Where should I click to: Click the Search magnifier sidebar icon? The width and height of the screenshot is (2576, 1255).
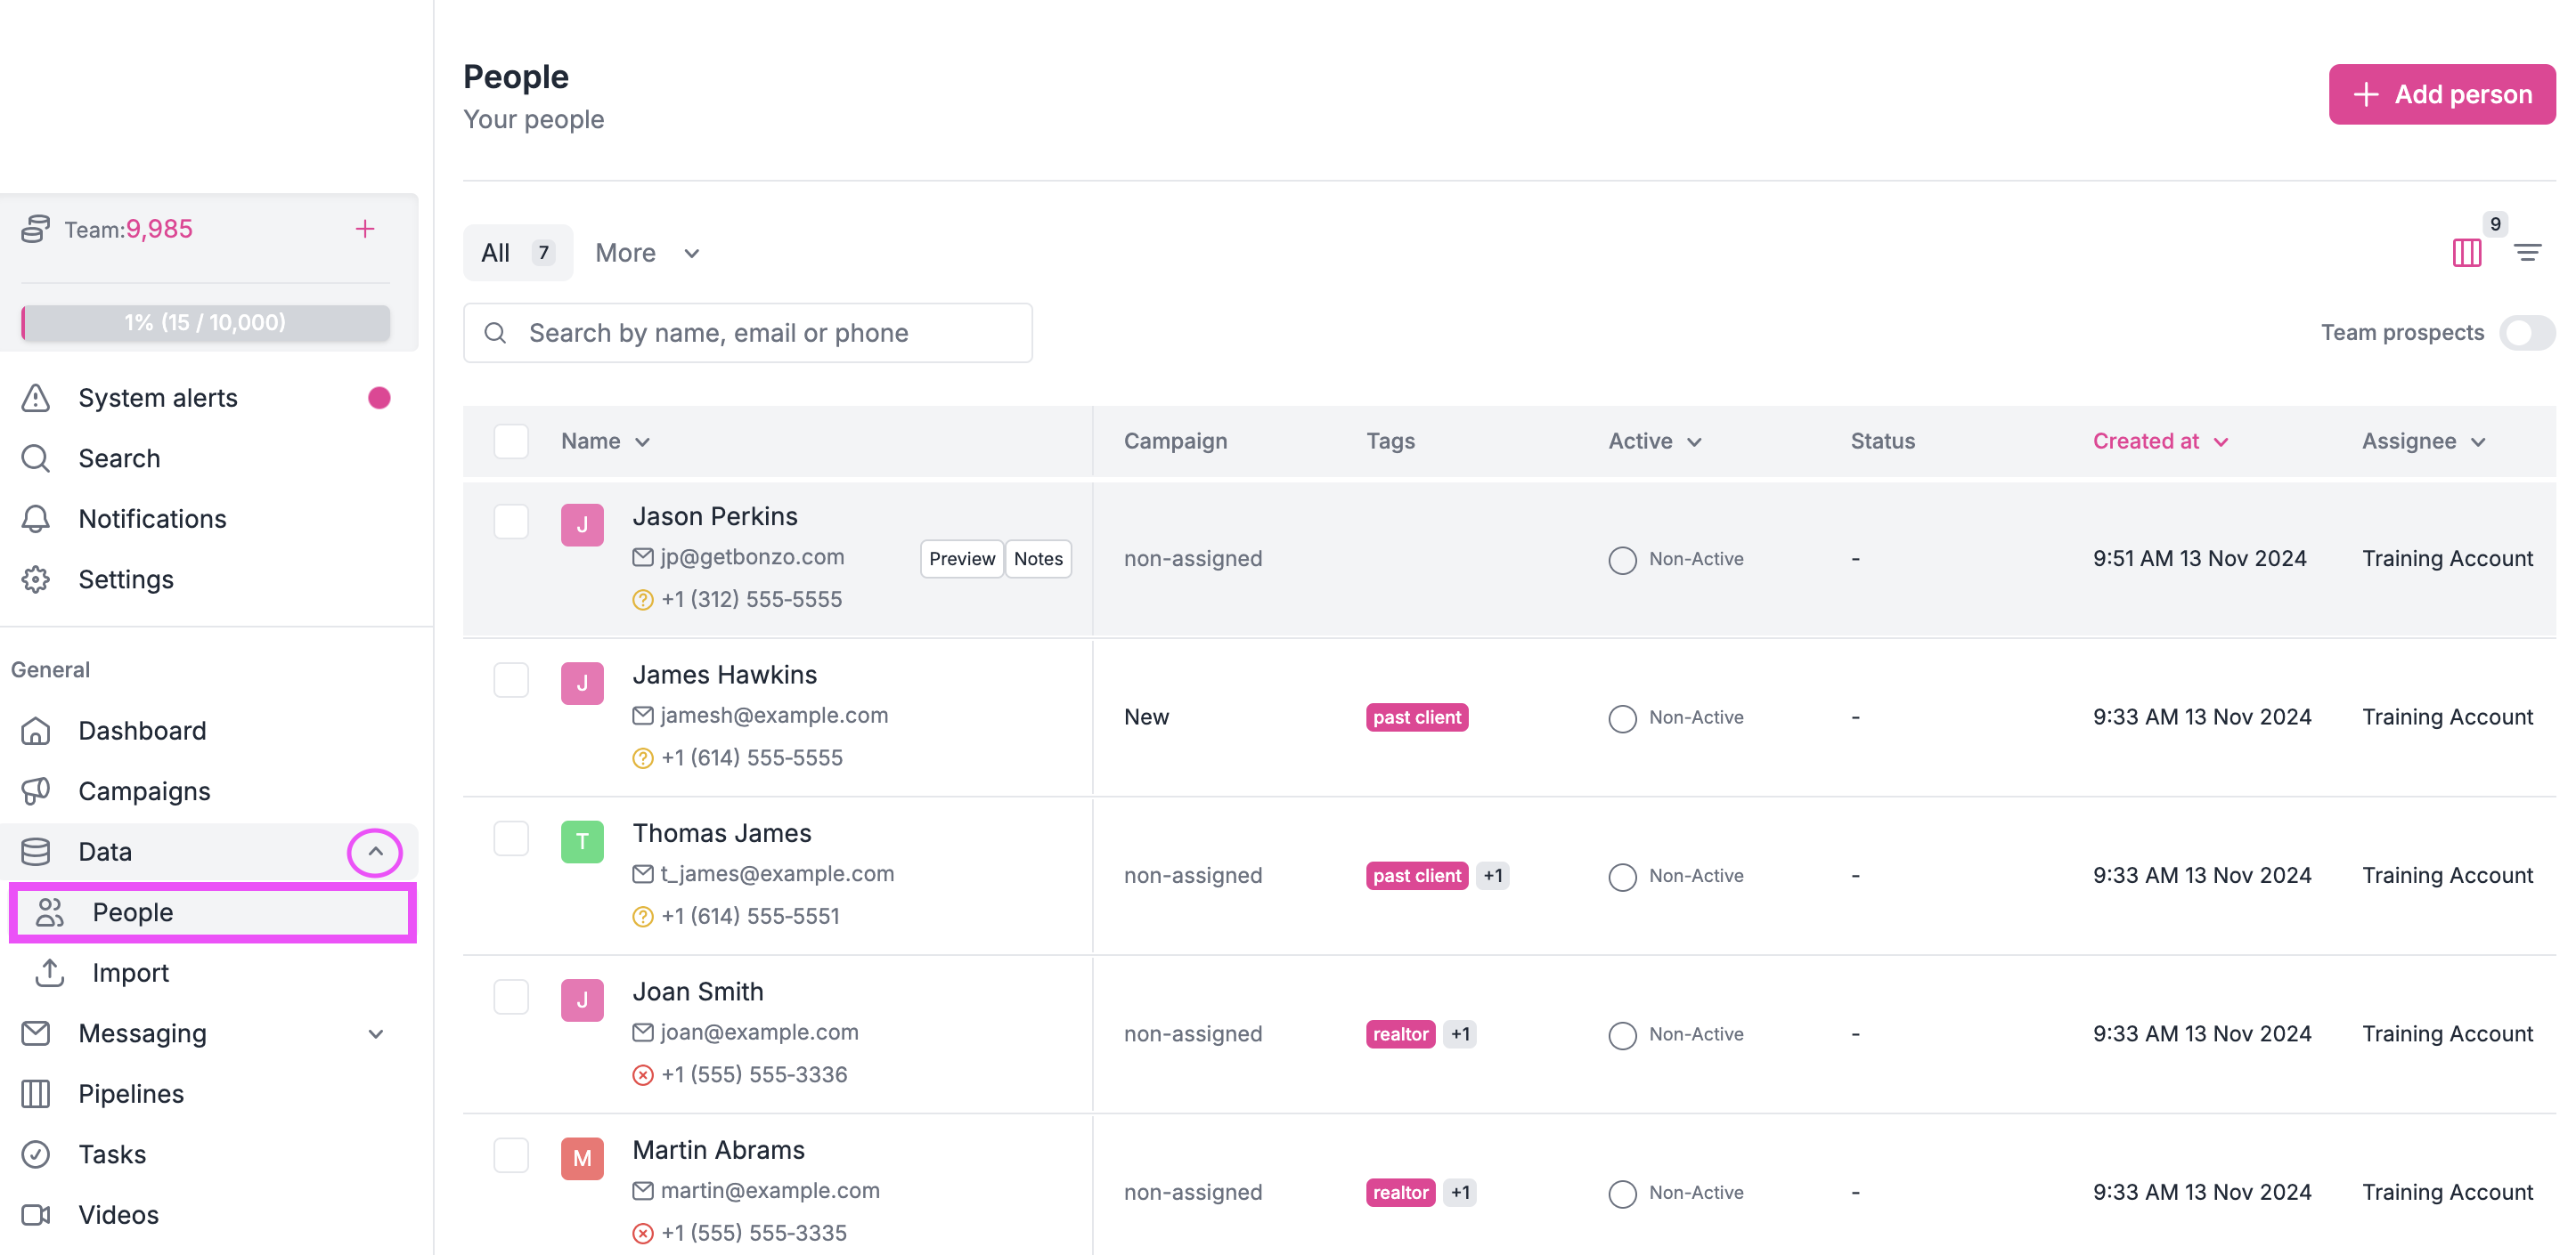pos(36,458)
